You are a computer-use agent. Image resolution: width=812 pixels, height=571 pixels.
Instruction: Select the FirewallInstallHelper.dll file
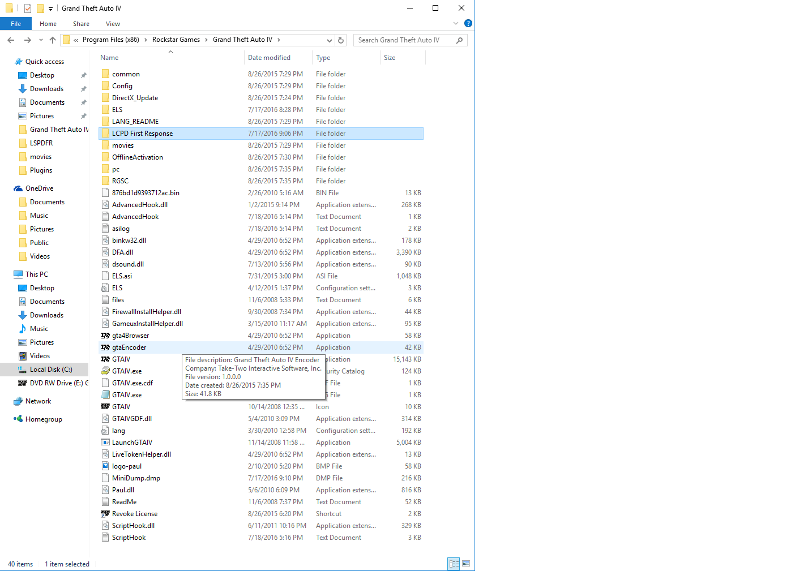(x=261, y=312)
